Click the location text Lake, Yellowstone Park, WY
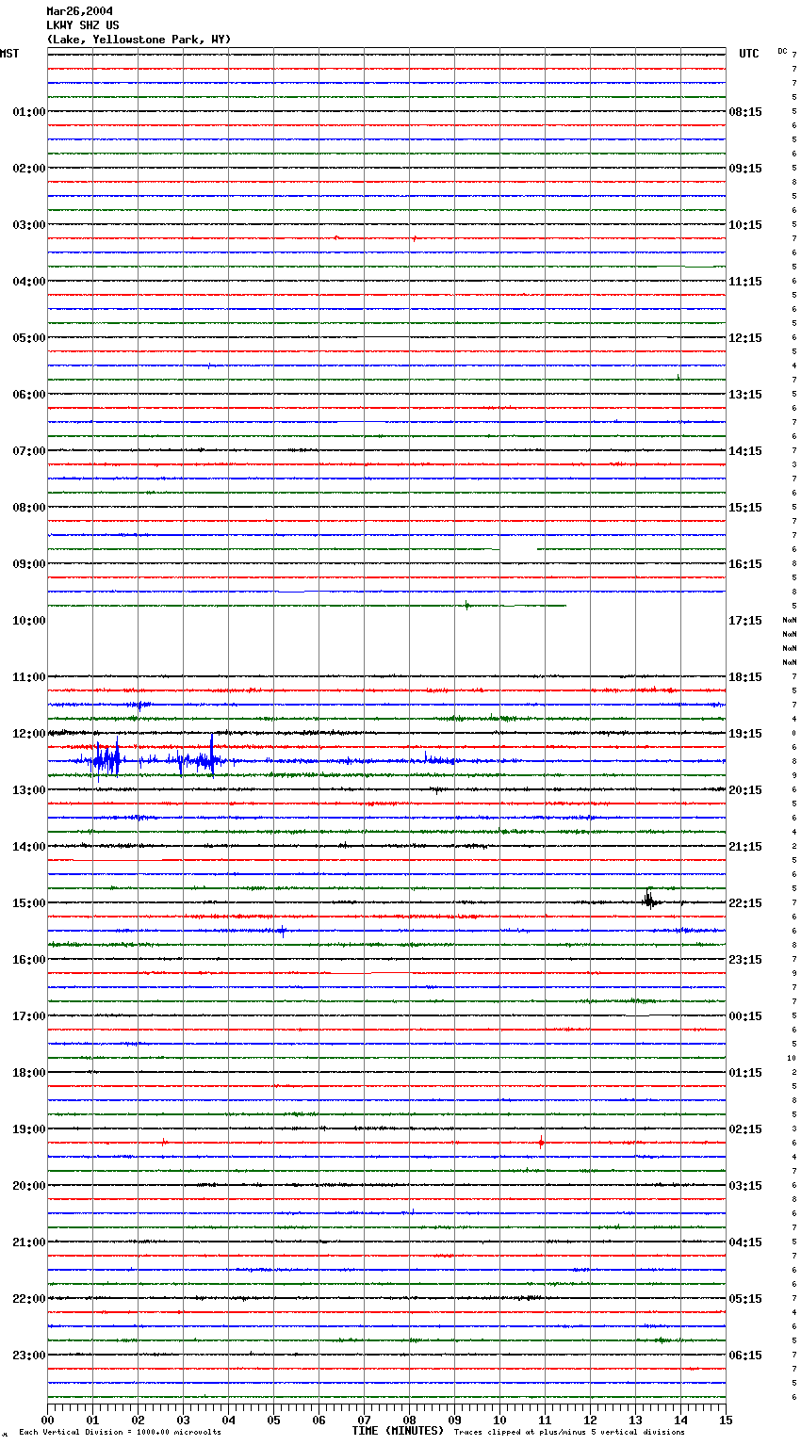 tap(139, 40)
